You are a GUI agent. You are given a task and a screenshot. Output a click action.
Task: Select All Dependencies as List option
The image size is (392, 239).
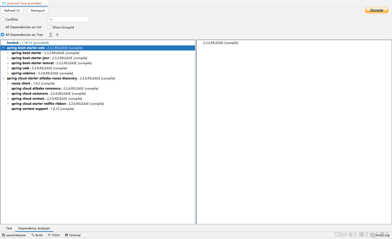click(x=3, y=27)
